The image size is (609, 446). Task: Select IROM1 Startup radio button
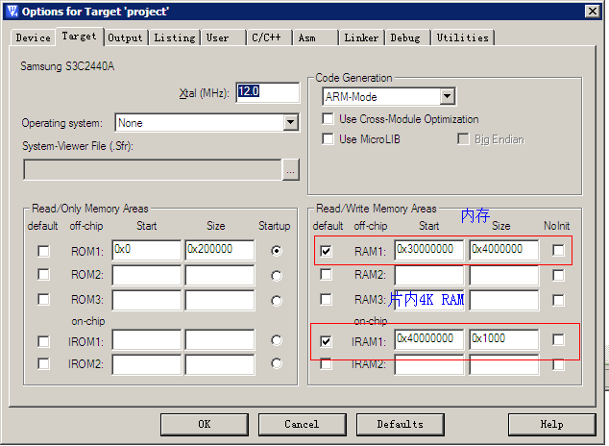click(276, 340)
